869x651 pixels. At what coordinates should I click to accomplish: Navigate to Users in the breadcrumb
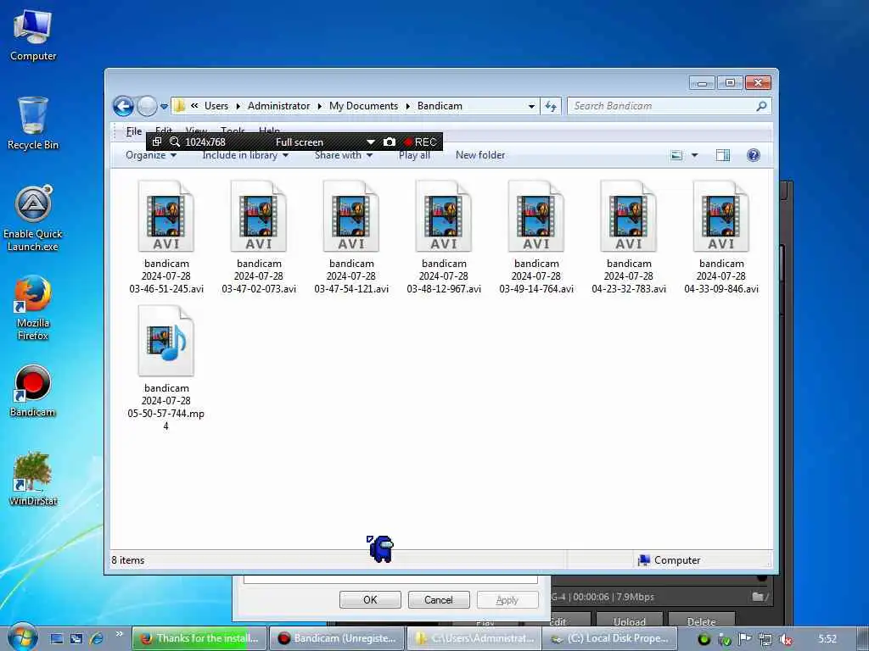tap(216, 106)
